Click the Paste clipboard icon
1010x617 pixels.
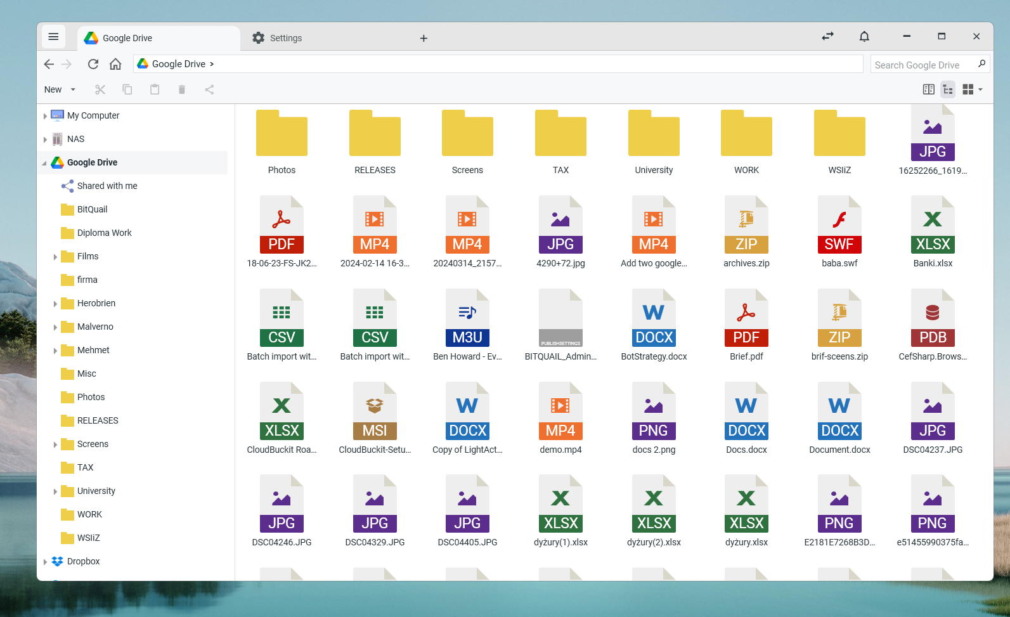pos(155,89)
